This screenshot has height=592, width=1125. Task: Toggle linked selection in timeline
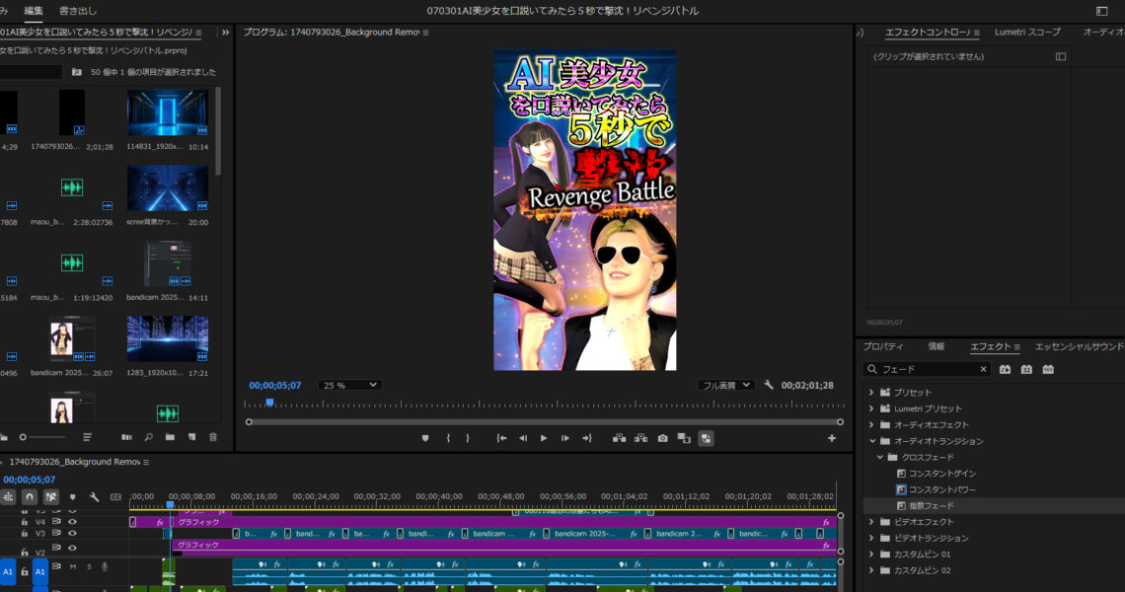coord(51,496)
